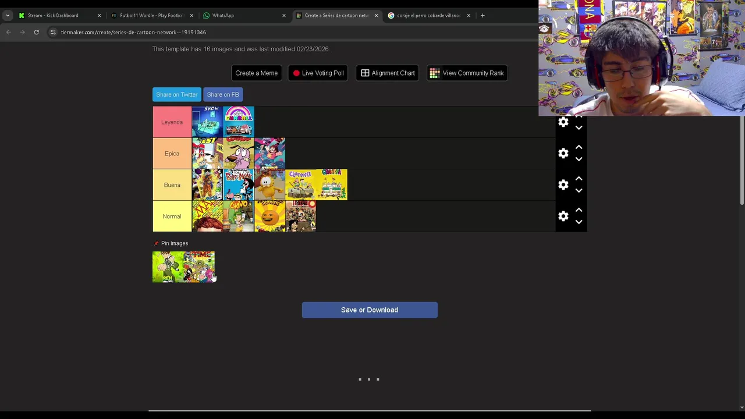This screenshot has height=419, width=745.
Task: Open a new browser tab
Action: click(x=483, y=16)
